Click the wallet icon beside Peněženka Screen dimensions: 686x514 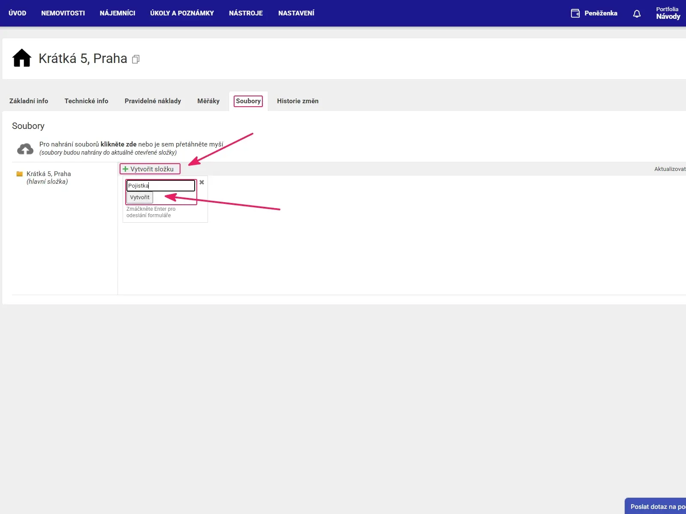575,13
